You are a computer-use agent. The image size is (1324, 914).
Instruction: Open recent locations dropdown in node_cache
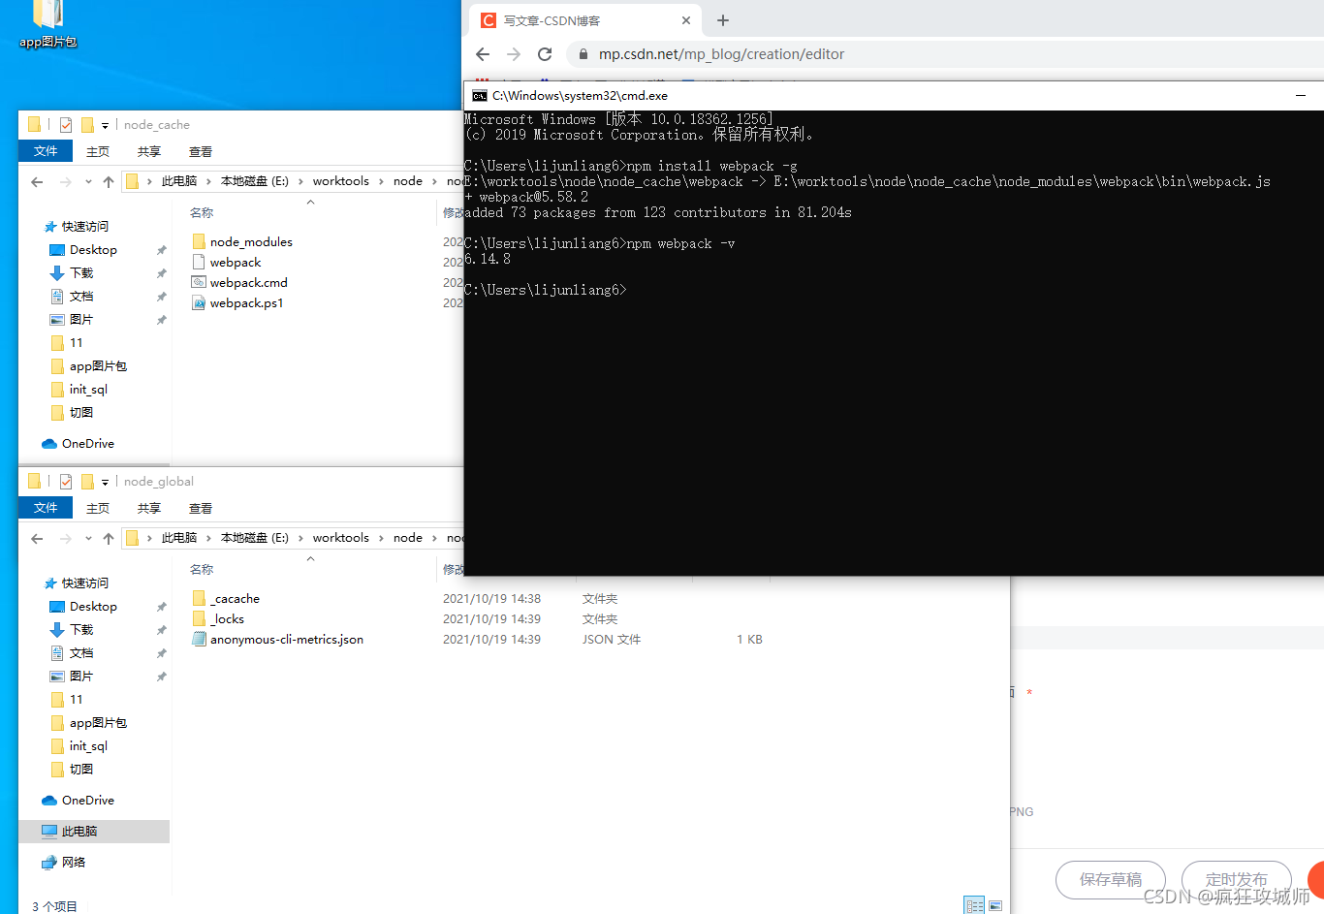[x=88, y=182]
